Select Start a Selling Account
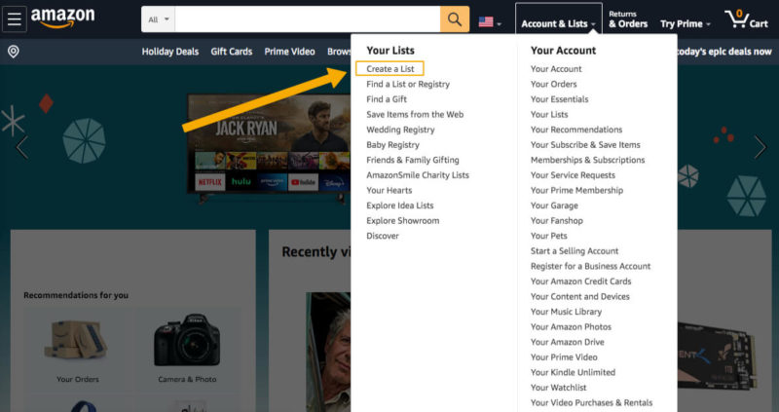 [x=575, y=251]
